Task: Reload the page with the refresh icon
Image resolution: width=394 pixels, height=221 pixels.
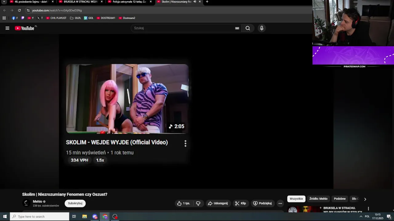Action: (19, 10)
